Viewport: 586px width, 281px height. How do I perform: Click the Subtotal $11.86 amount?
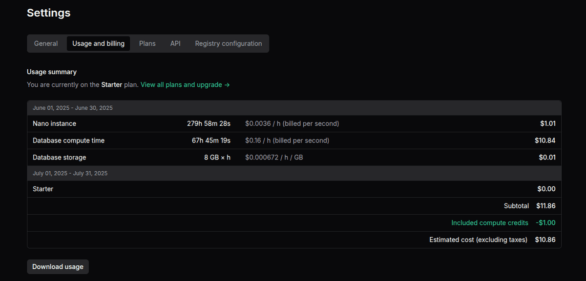[545, 206]
